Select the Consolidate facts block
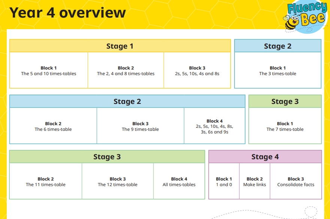Screen dimensions: 330x219 coord(296,182)
